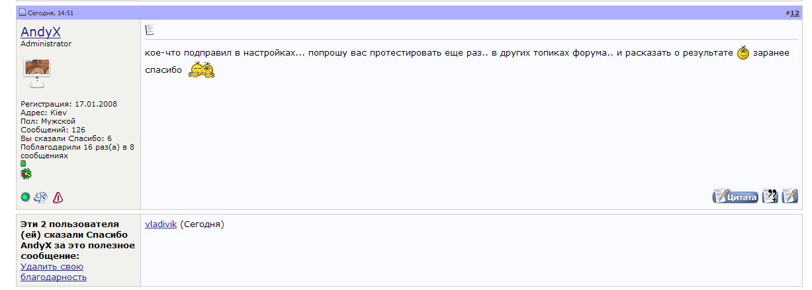Open AndyX username profile link
The height and width of the screenshot is (290, 812).
pos(40,32)
